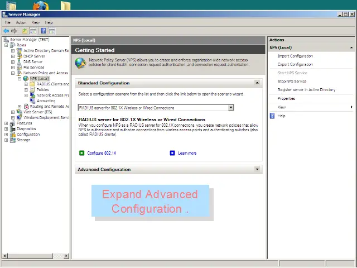
Task: Click the Configuration node icon
Action: tap(13, 134)
